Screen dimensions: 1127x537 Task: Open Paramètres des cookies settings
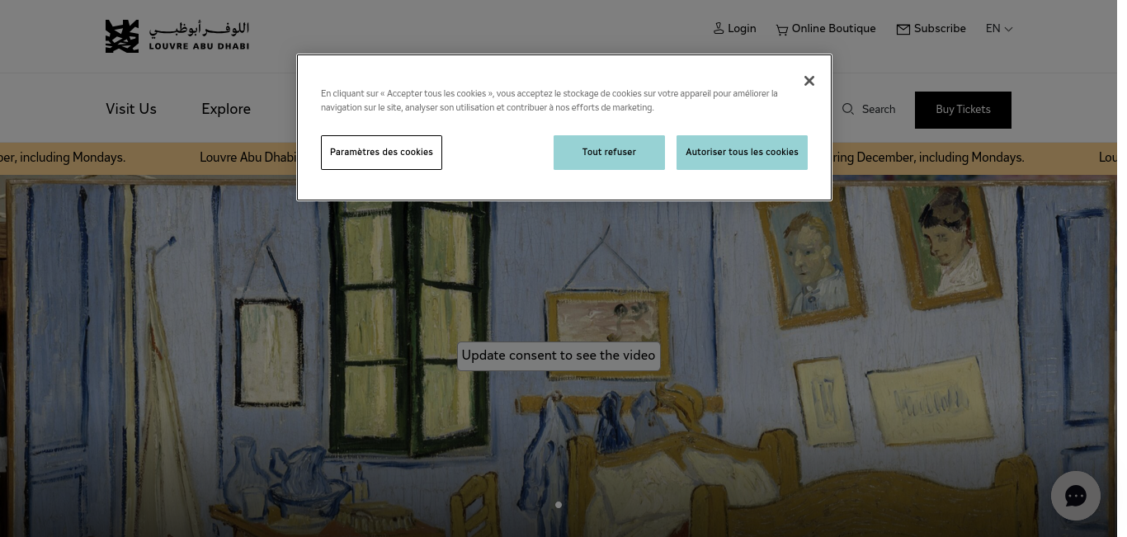click(x=381, y=153)
